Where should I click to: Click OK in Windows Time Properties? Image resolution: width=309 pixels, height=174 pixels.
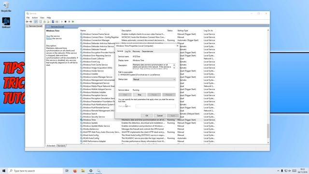click(147, 116)
